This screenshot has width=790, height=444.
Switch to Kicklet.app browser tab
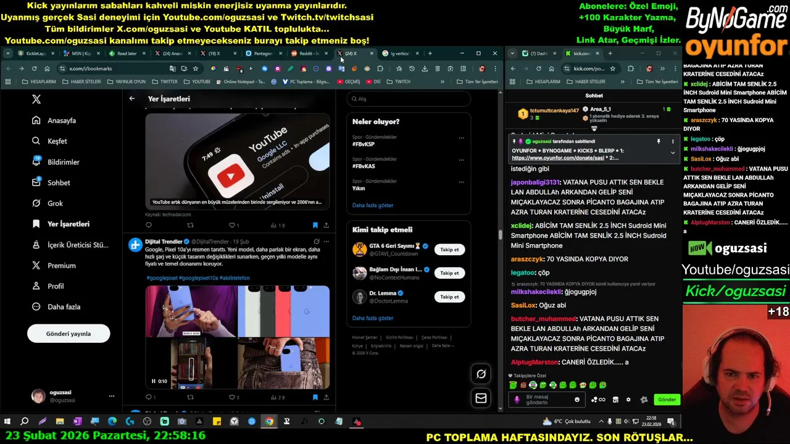[x=37, y=54]
